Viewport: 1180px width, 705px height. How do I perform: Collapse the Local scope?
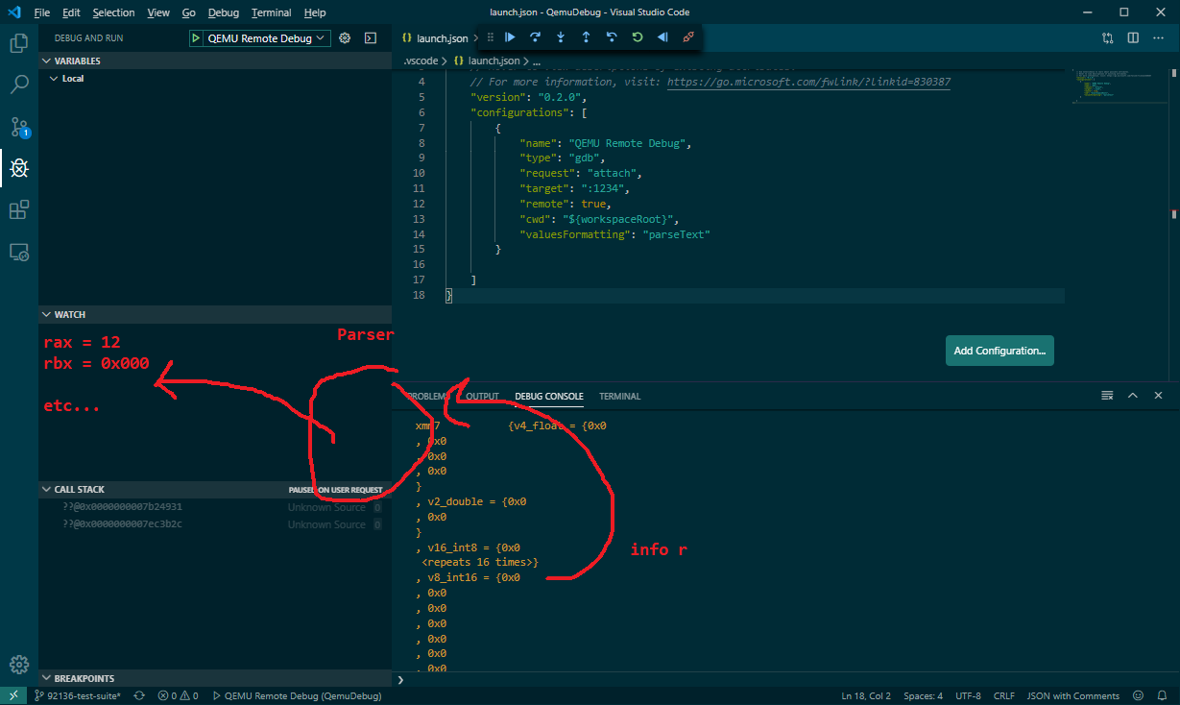coord(215,78)
